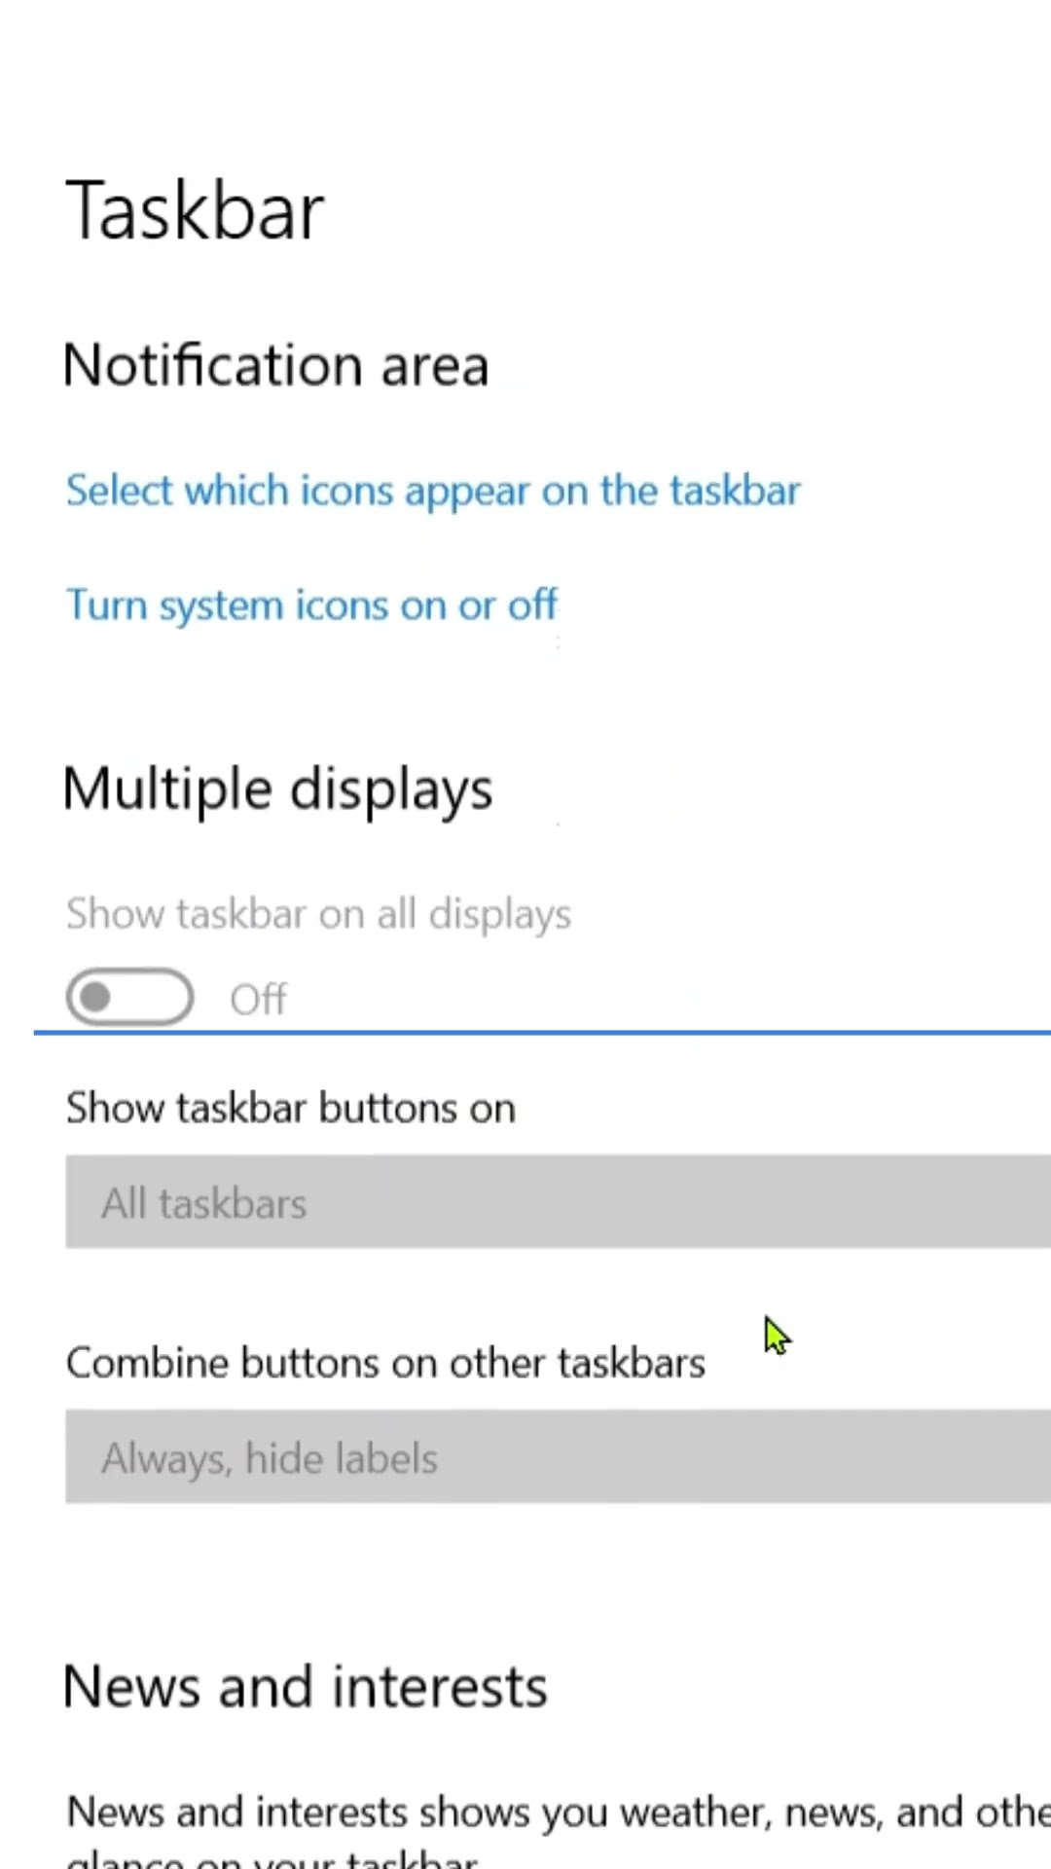
Task: Expand the 'Always, hide labels' dropdown
Action: (x=558, y=1457)
